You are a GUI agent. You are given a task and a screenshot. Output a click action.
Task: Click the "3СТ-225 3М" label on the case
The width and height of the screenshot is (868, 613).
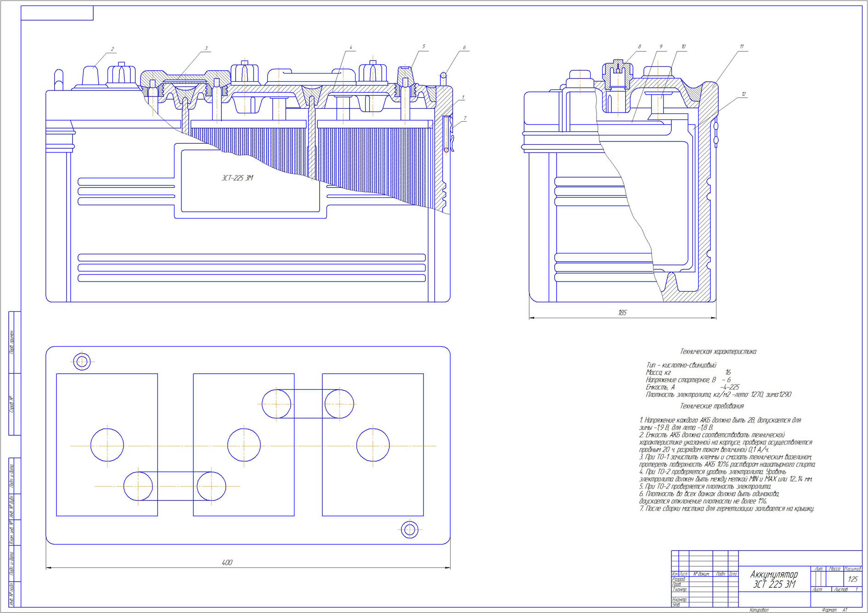237,178
